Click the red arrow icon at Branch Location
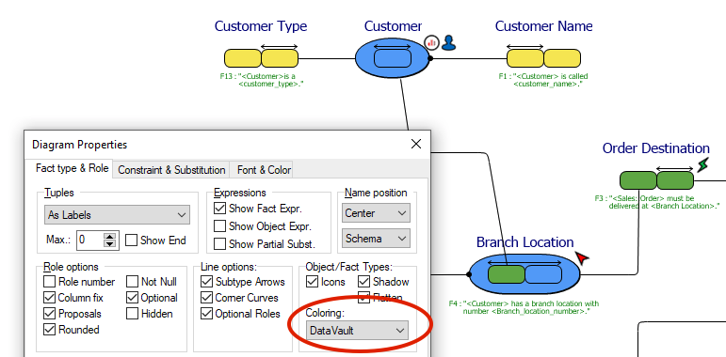The image size is (726, 357). [x=582, y=257]
